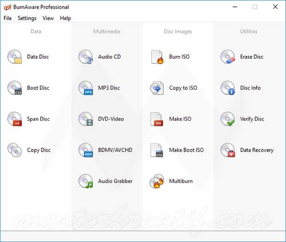Open the Make ISO file icon
The height and width of the screenshot is (242, 286).
coord(157,119)
